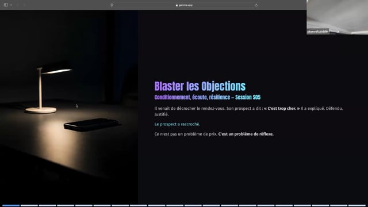Click the bold « C'est trop cher. » quote

point(282,109)
